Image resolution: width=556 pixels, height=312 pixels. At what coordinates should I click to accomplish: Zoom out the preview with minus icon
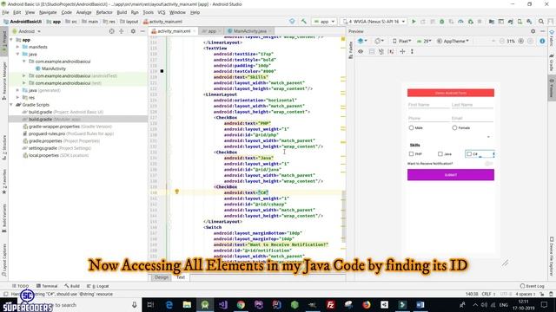click(x=502, y=41)
